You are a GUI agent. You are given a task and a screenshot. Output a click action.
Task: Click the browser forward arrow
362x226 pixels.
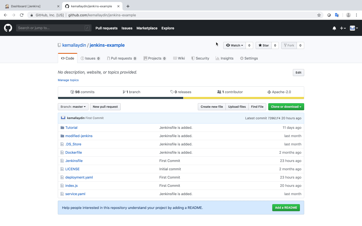pos(14,15)
